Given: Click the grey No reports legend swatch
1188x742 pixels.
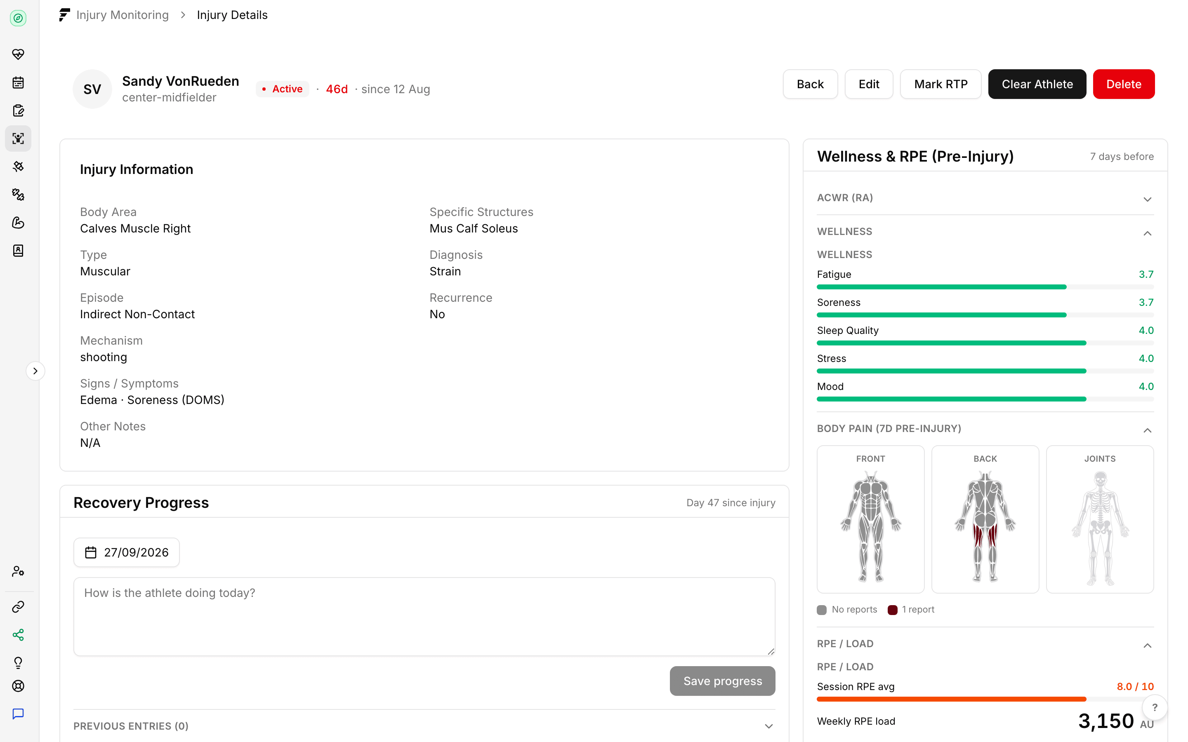Looking at the screenshot, I should [822, 610].
